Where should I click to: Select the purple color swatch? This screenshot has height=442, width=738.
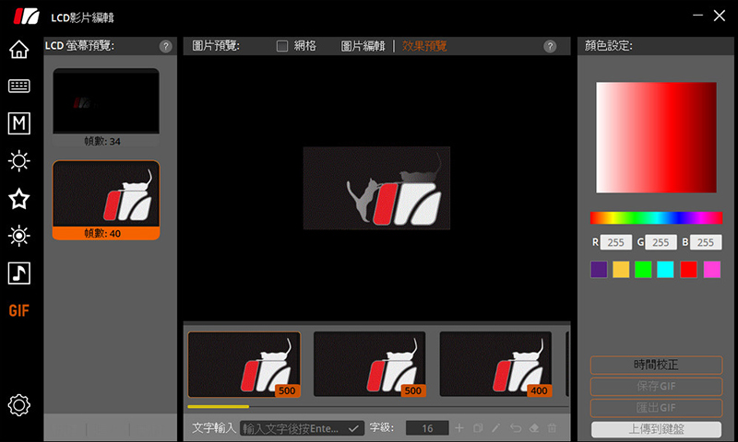[x=599, y=270]
